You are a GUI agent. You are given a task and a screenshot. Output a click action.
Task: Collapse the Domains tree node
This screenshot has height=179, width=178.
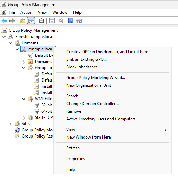11,43
